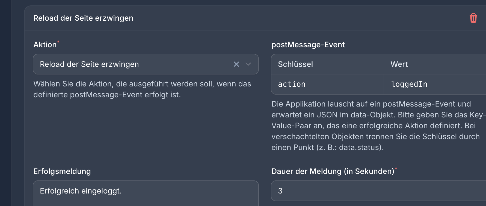This screenshot has width=486, height=206.
Task: Expand the action chooser showing Reload der Seite erzwingen
Action: pyautogui.click(x=248, y=64)
